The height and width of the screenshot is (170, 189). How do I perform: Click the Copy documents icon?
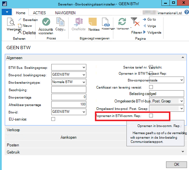point(60,22)
